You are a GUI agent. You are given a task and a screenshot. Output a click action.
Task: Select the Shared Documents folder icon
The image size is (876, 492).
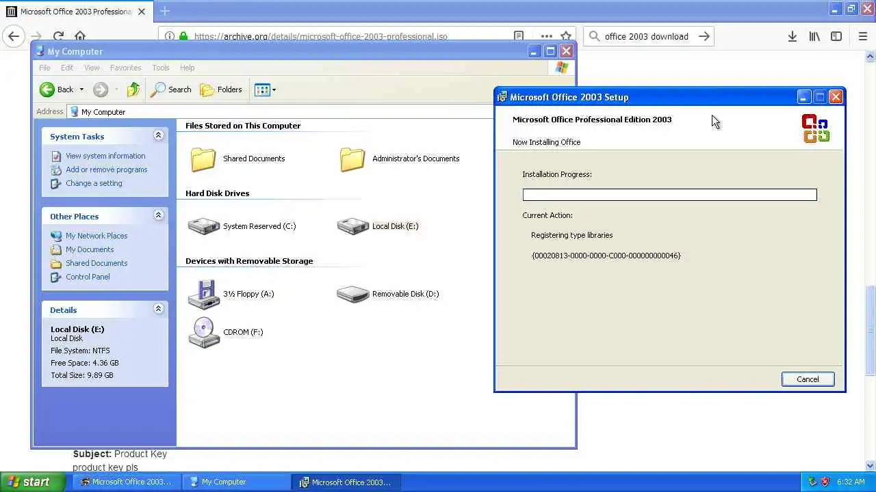click(203, 159)
